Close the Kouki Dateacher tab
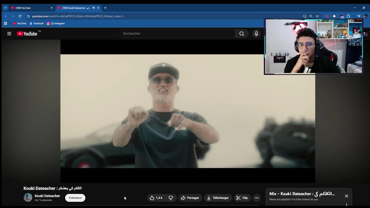Viewport: 370px width, 208px height. tap(98, 8)
